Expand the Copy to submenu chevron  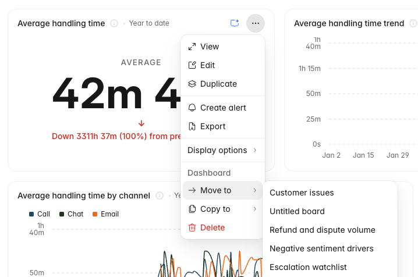(x=255, y=209)
